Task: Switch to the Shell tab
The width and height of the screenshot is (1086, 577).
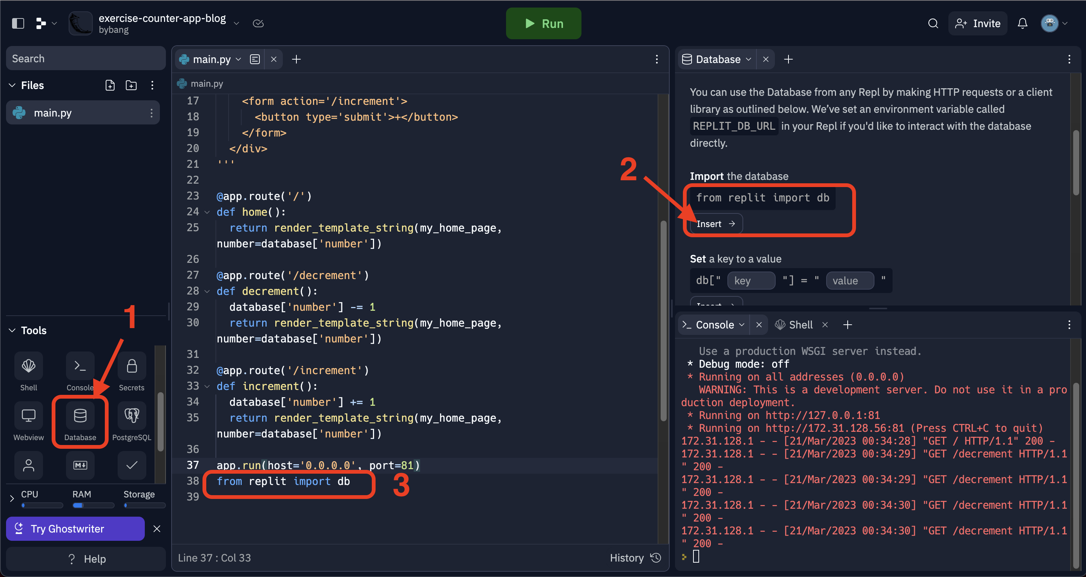Action: tap(799, 325)
